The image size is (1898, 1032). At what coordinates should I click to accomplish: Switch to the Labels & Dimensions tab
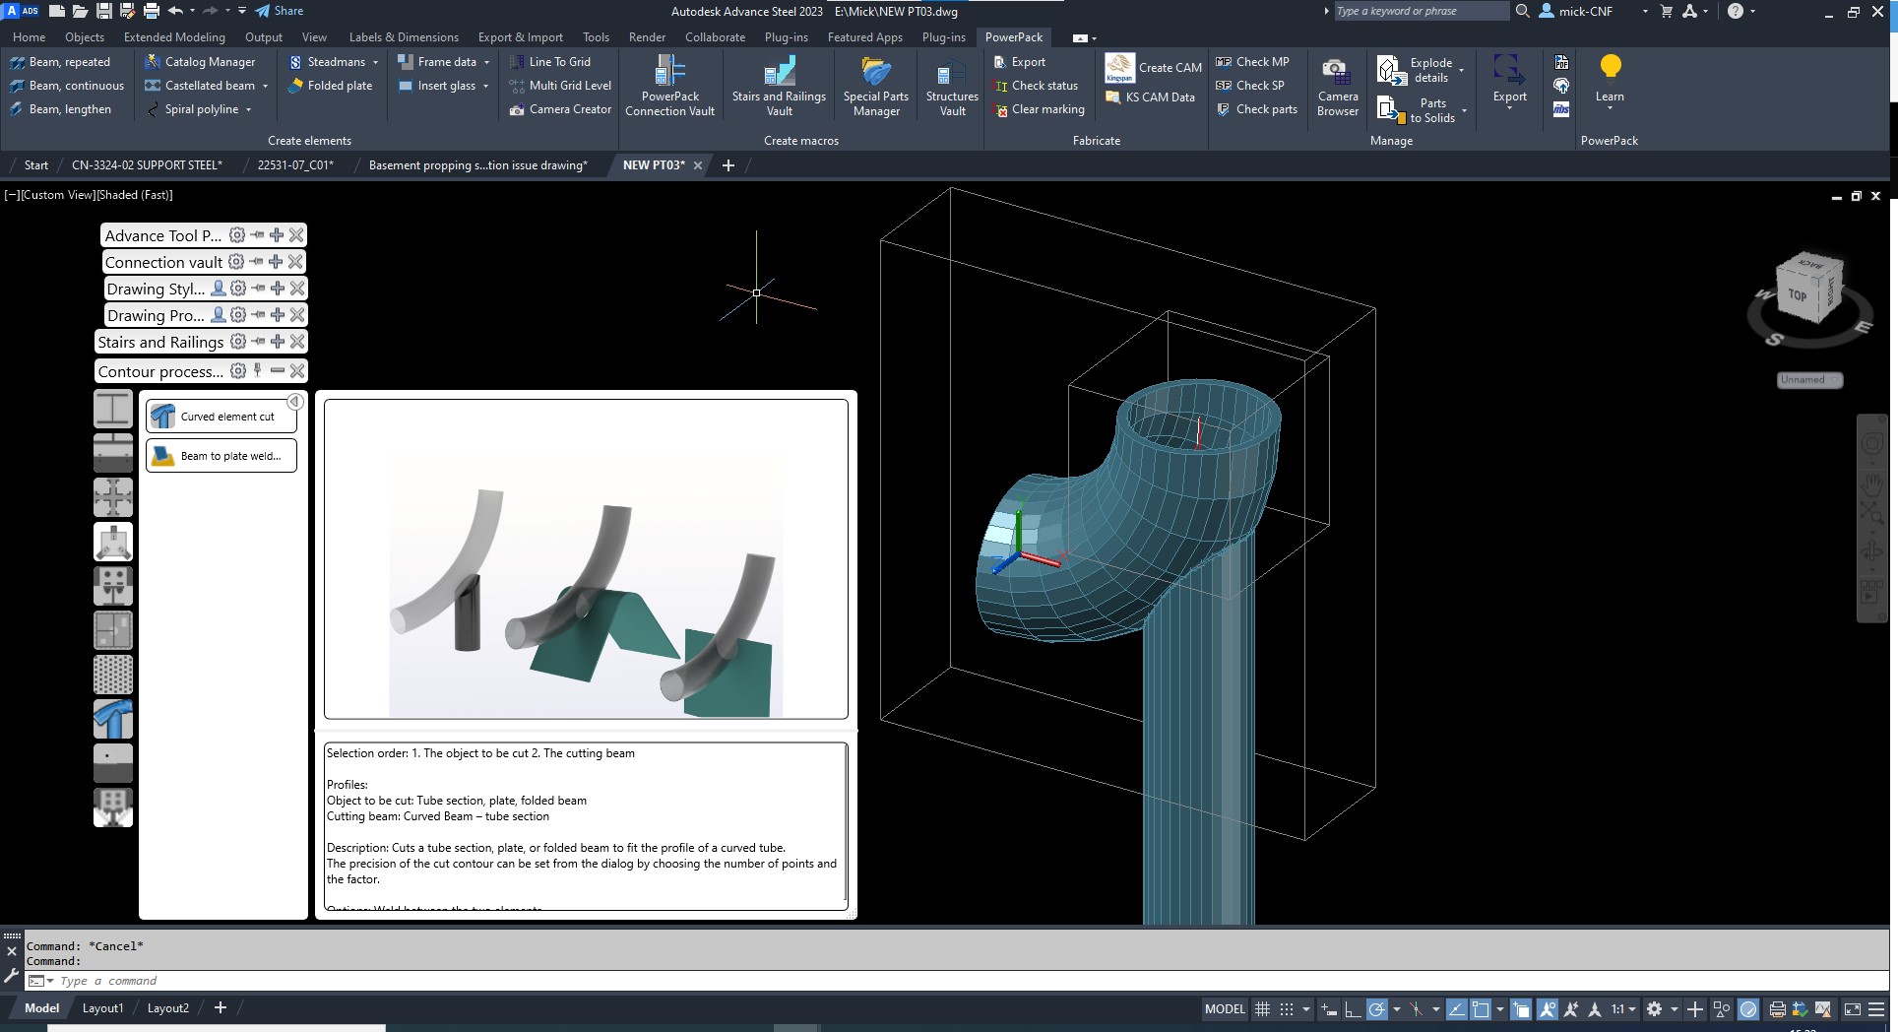point(404,37)
